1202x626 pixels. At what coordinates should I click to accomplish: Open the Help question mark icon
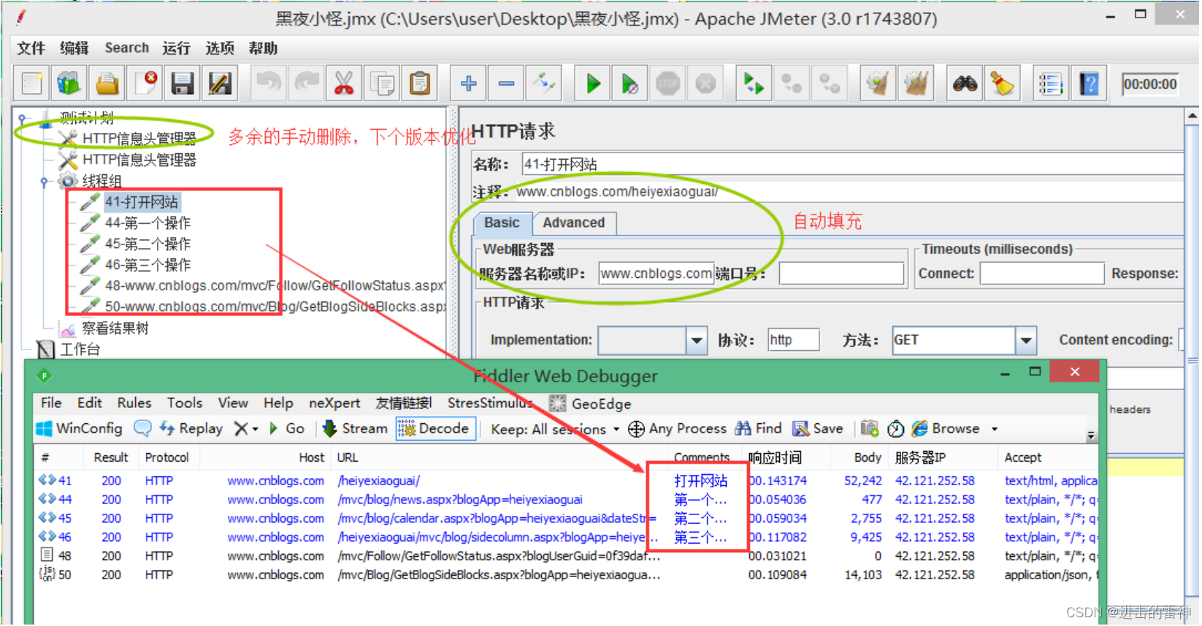1089,84
